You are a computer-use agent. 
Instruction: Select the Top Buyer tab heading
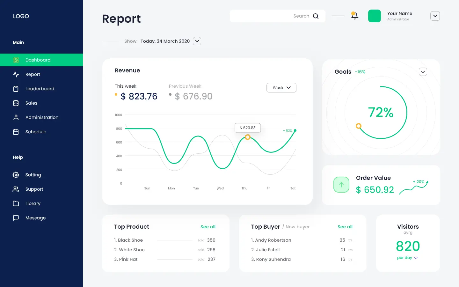point(266,227)
